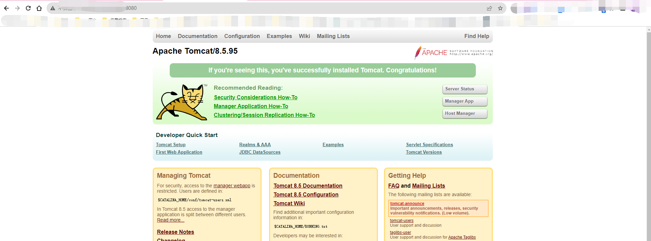Open Manager Application How-To link
Image resolution: width=651 pixels, height=241 pixels.
click(251, 106)
